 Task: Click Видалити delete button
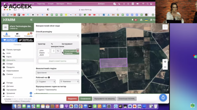(72, 99)
